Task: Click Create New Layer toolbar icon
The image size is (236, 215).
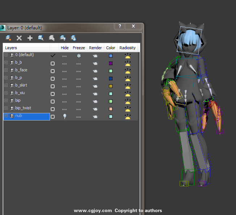Action: coord(8,38)
